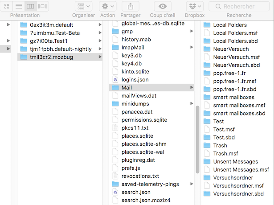Select file pluginreg.dat

coord(138,160)
